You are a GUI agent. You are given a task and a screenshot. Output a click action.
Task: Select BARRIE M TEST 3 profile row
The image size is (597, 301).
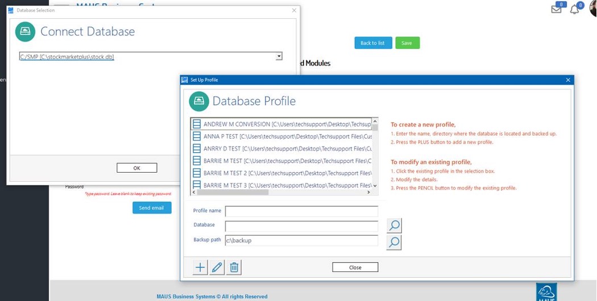tap(281, 185)
